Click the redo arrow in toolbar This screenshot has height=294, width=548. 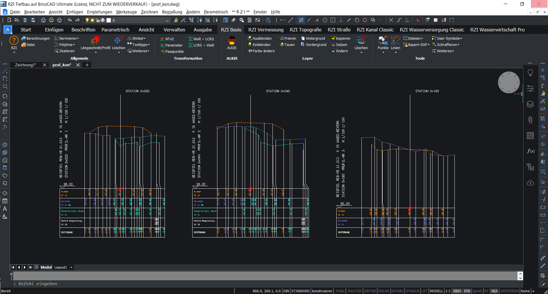click(x=77, y=20)
